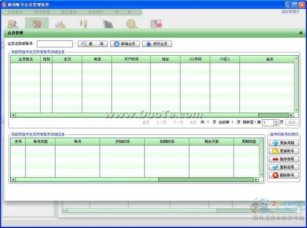Maximize the 通用账号会员管理软件 window
This screenshot has height=228, width=307.
[295, 5]
